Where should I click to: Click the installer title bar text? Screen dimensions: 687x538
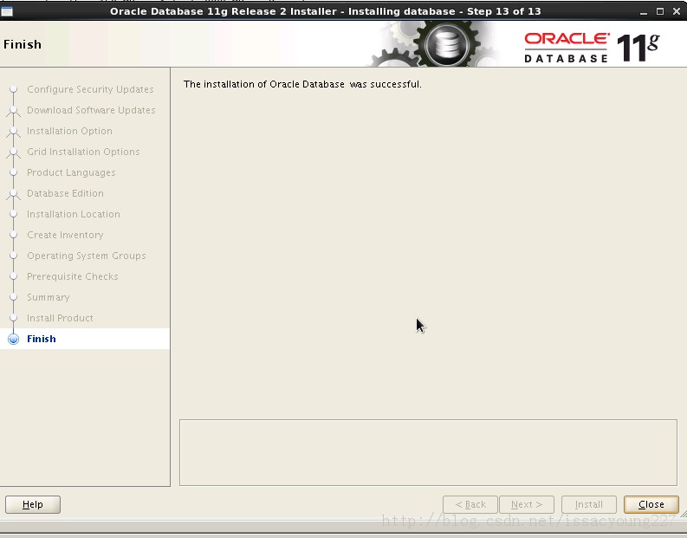coord(326,11)
